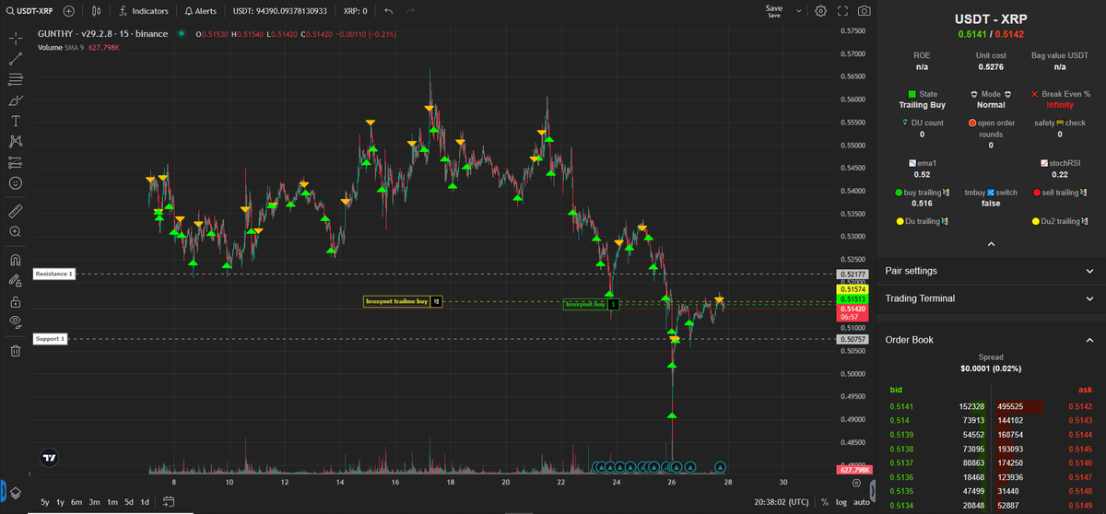Click the redo arrow
The height and width of the screenshot is (514, 1106).
[410, 11]
